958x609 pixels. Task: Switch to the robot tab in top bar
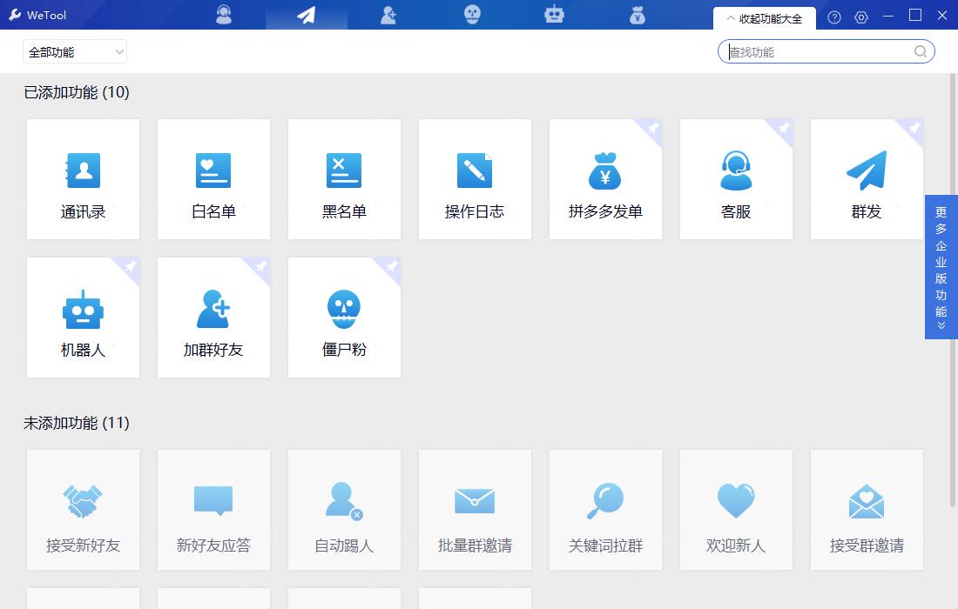554,15
